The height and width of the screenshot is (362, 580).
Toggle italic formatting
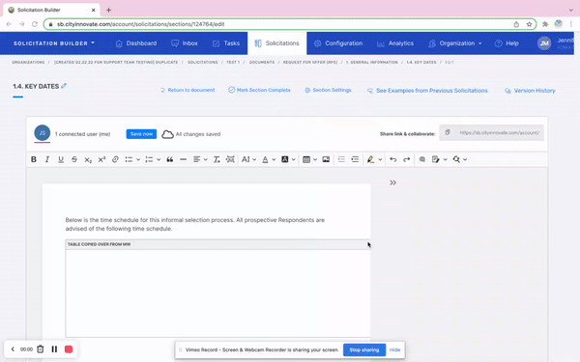pyautogui.click(x=47, y=159)
